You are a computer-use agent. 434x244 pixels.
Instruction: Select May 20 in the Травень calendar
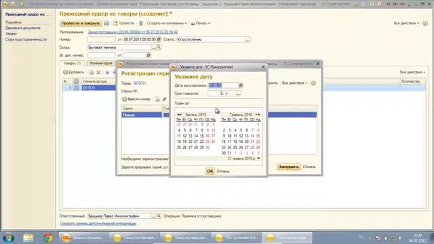(246, 142)
